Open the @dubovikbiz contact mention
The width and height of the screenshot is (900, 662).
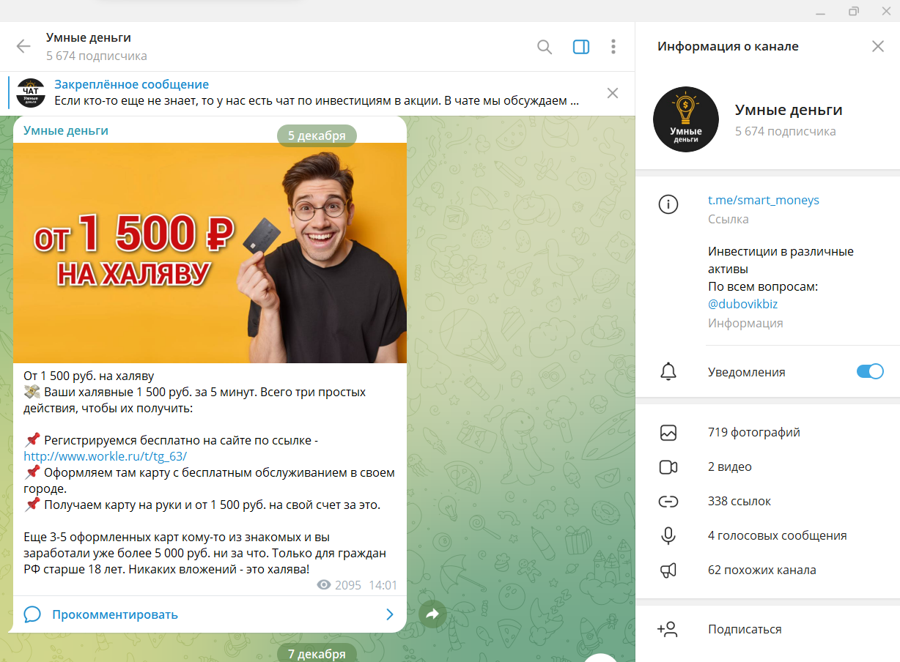point(742,304)
